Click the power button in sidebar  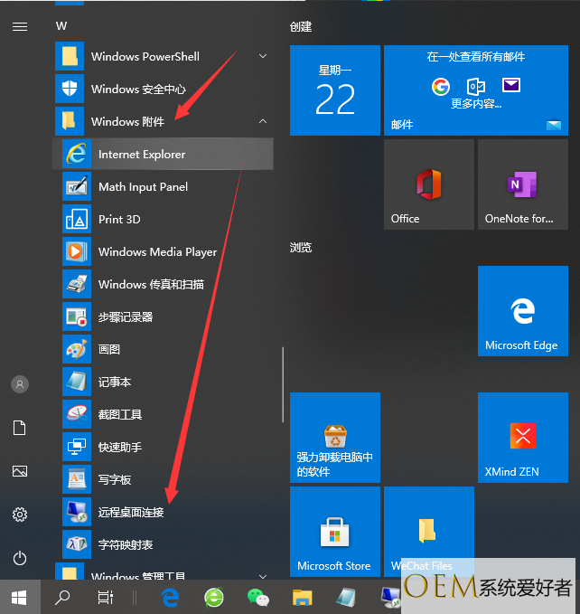pos(19,559)
